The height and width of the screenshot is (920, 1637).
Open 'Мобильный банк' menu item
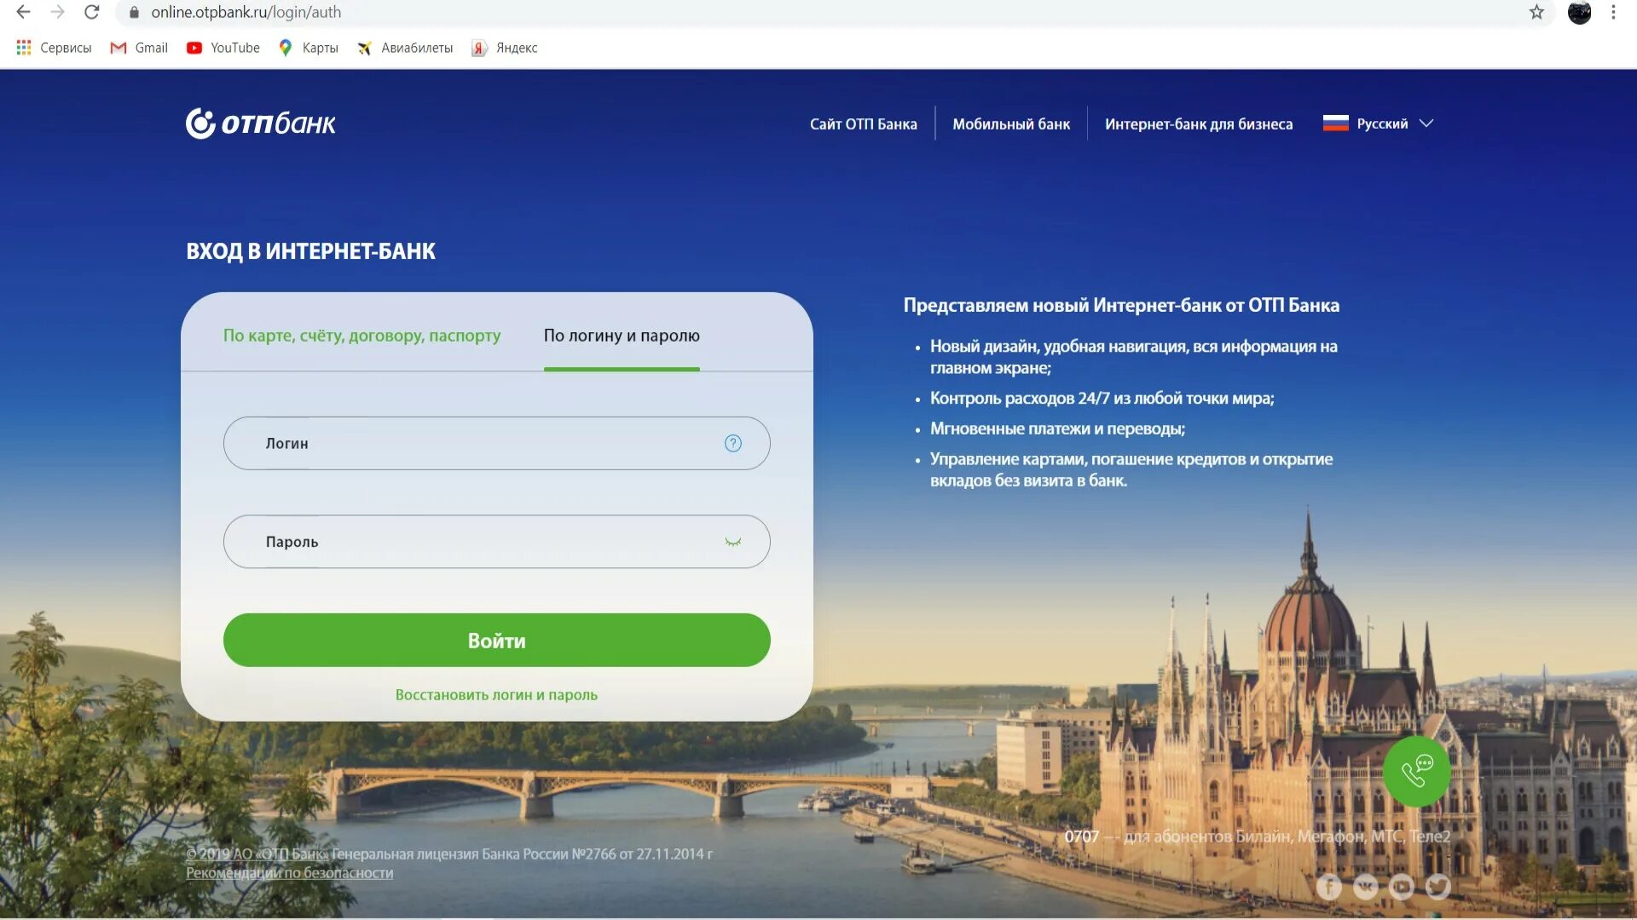[1010, 124]
